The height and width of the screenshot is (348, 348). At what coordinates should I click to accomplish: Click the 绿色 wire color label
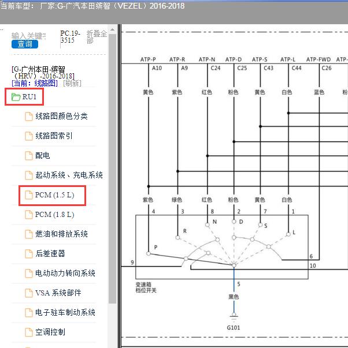177,200
